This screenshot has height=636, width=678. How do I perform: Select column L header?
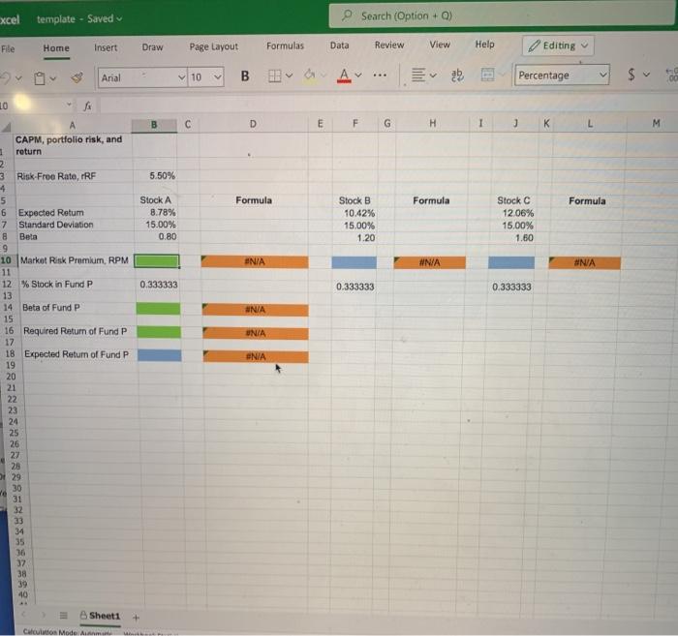(x=590, y=124)
